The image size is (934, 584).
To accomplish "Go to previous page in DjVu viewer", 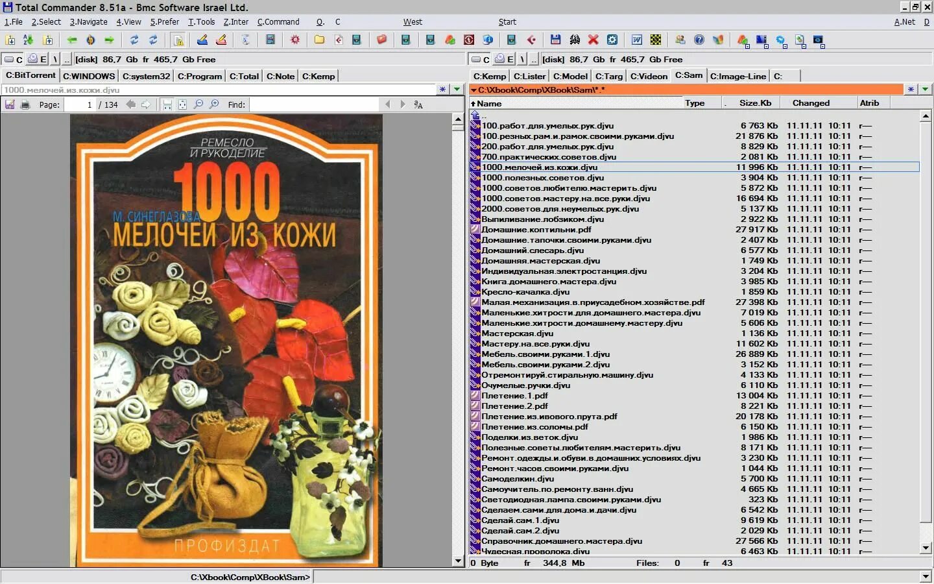I will (131, 104).
